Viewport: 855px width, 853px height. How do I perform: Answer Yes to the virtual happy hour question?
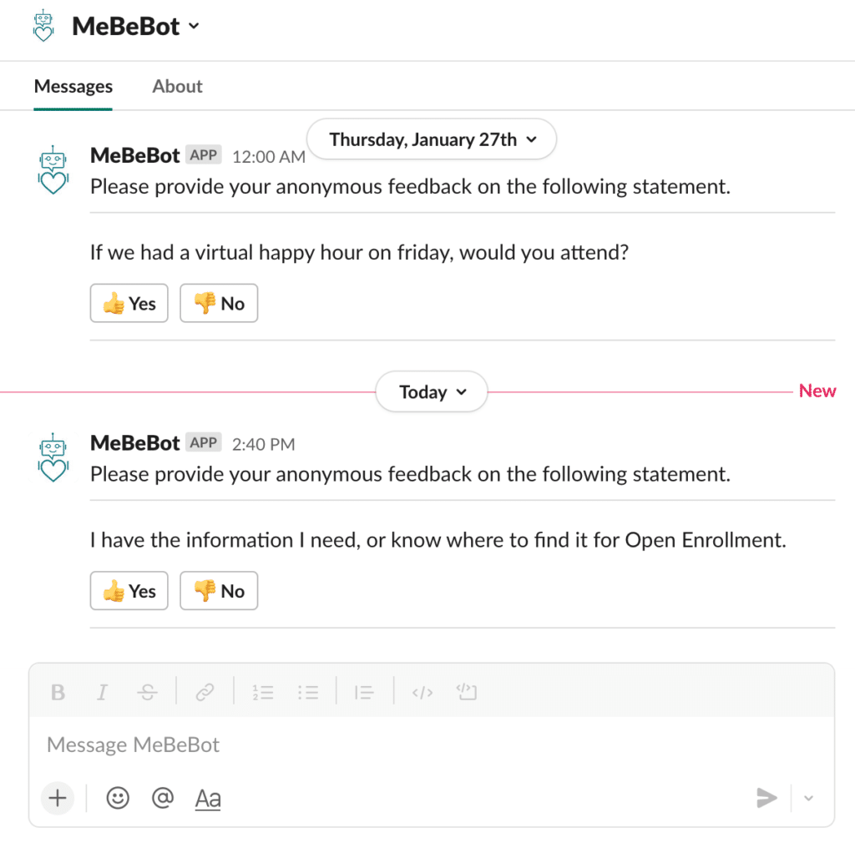(129, 303)
